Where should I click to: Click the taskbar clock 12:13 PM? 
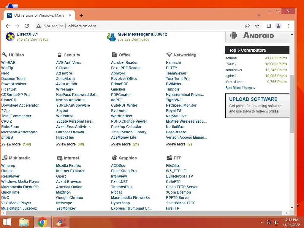(291, 220)
